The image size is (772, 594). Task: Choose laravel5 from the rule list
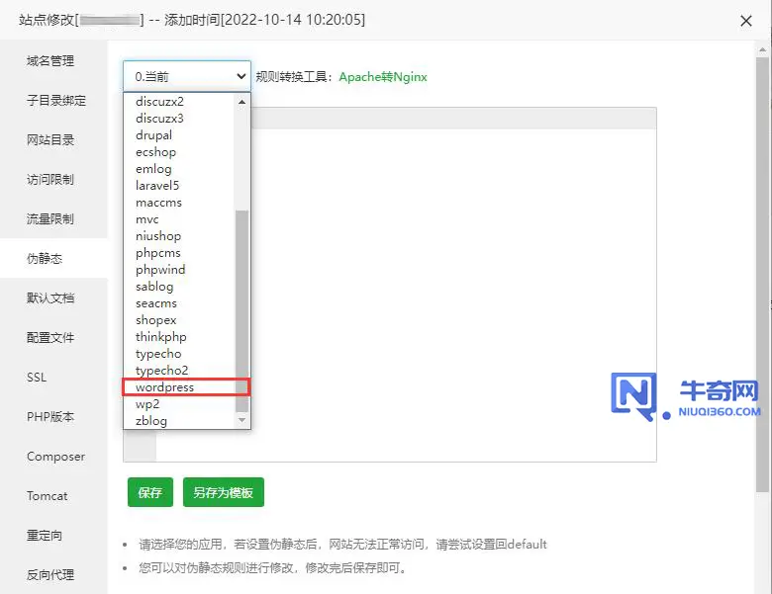pos(179,186)
